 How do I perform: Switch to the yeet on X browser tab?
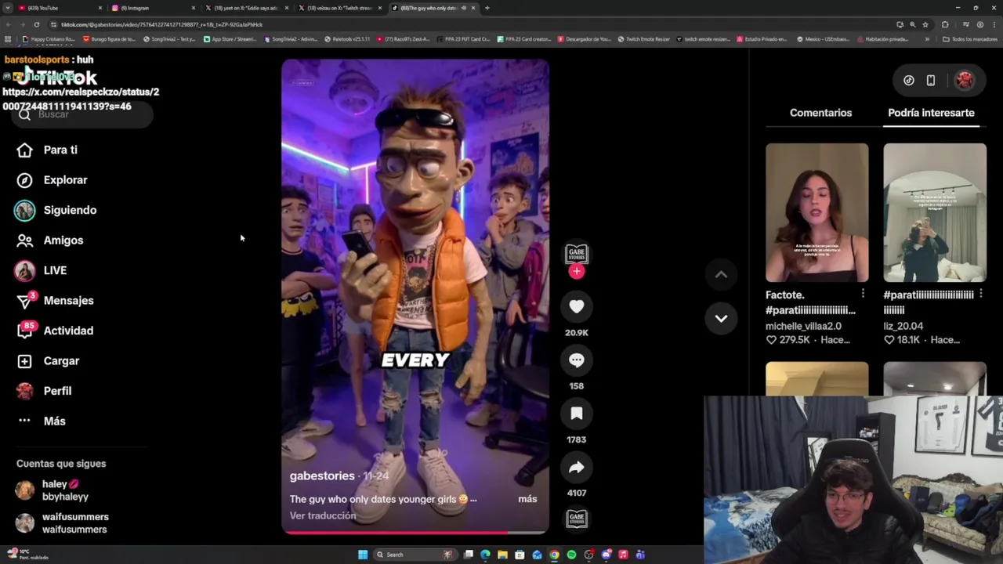[246, 8]
